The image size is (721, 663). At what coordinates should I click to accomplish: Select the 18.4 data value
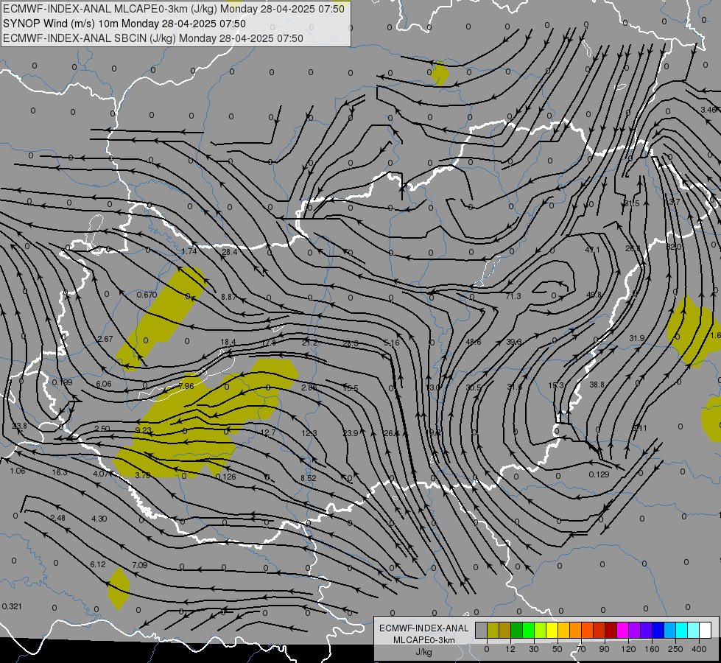click(x=228, y=342)
